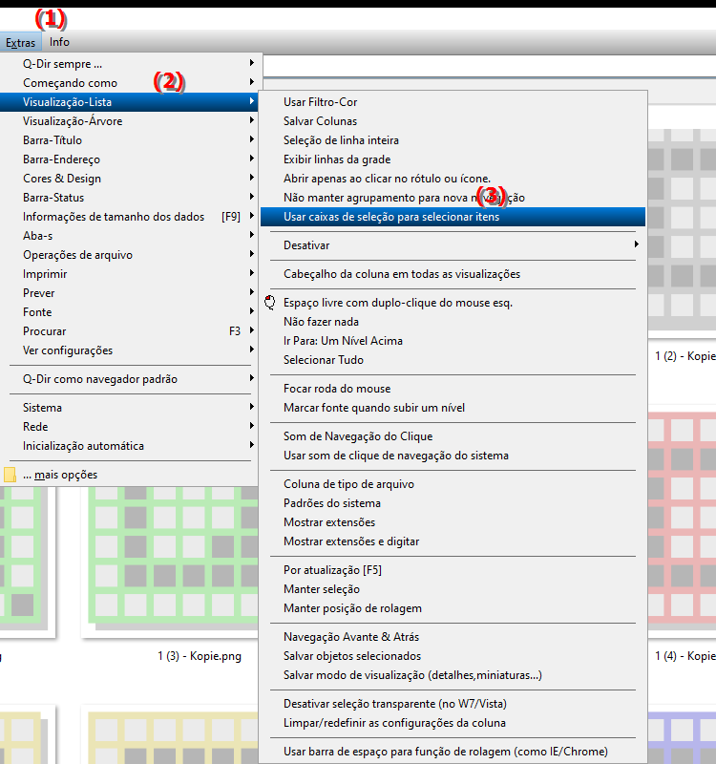
Task: Expand the Desativar submenu
Action: pos(453,245)
